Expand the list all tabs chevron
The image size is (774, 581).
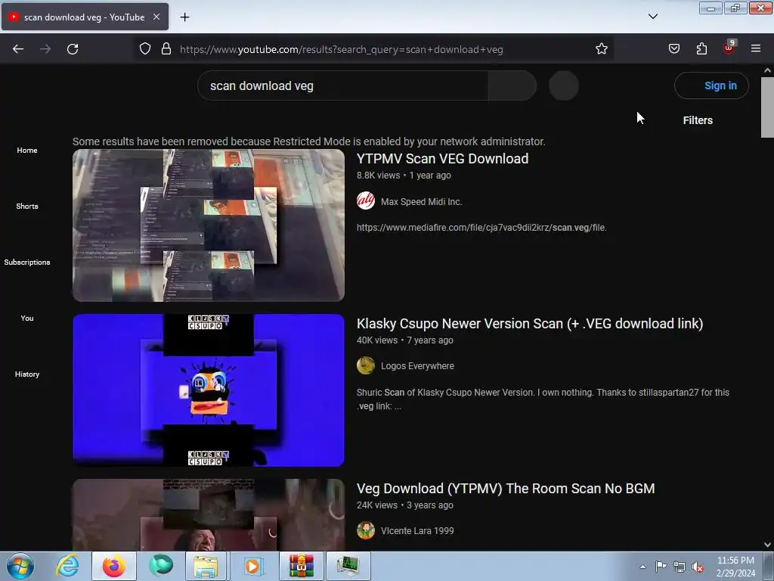pos(652,17)
